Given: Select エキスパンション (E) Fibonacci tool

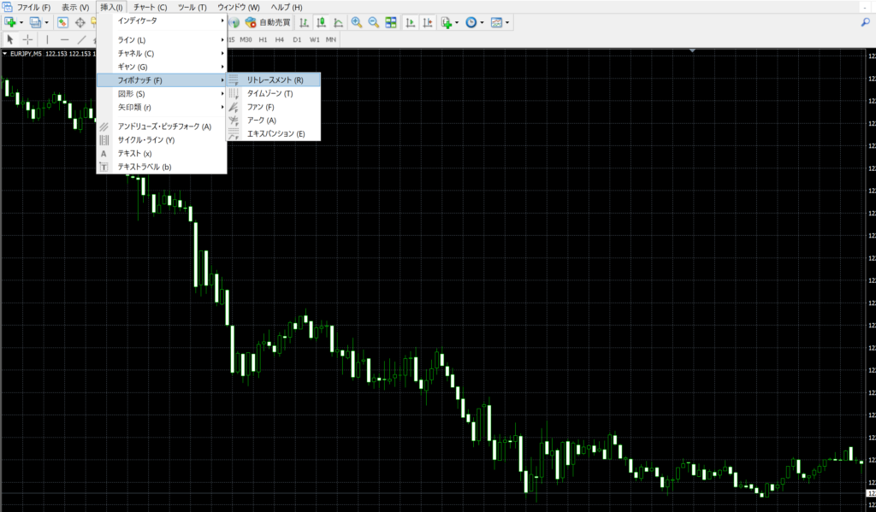Looking at the screenshot, I should [x=273, y=133].
